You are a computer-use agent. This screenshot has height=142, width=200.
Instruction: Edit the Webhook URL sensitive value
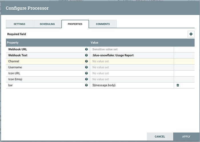point(132,49)
